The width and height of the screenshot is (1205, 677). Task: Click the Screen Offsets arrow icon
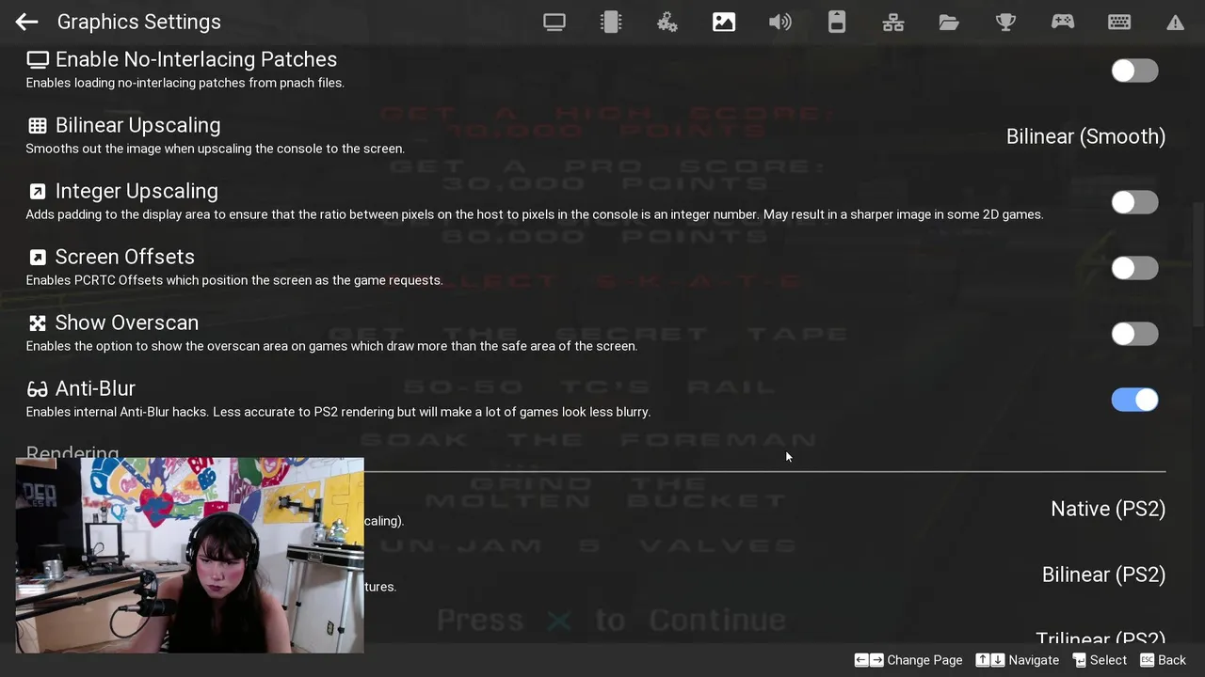(38, 257)
